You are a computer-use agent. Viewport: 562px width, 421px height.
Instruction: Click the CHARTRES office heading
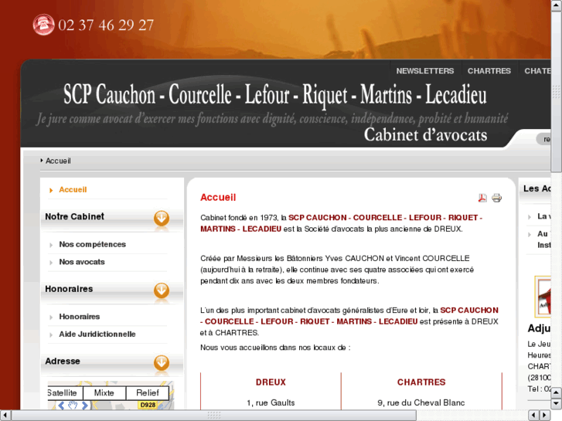coord(421,382)
